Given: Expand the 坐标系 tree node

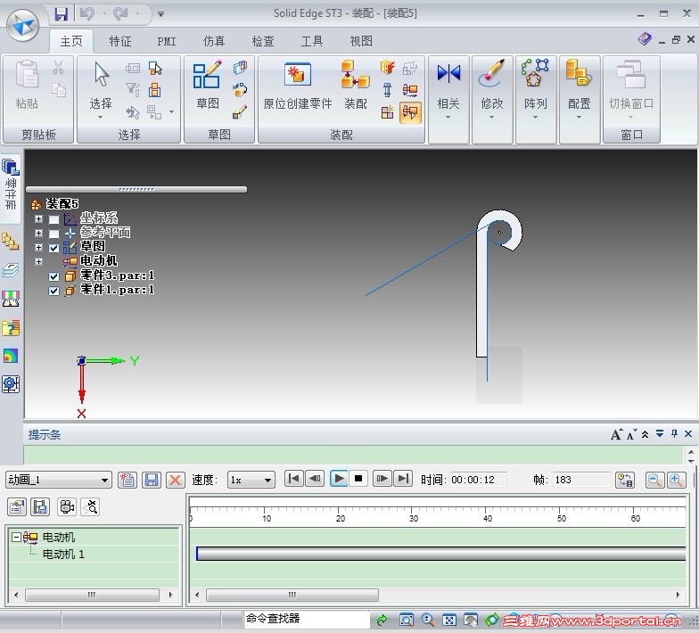Looking at the screenshot, I should (x=39, y=219).
